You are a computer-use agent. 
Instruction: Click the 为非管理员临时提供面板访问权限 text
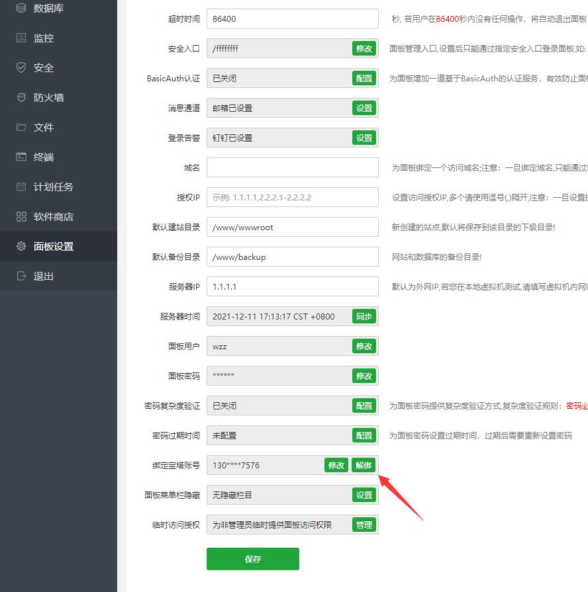[x=272, y=525]
